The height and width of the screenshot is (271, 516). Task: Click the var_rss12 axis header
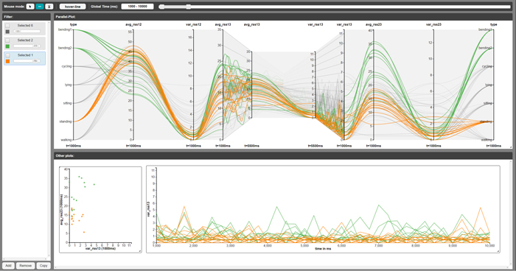click(193, 24)
